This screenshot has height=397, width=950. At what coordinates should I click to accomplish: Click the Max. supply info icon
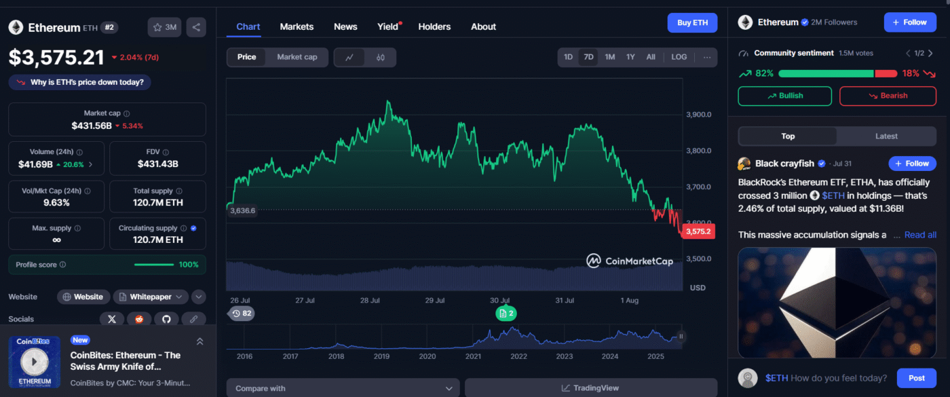tap(77, 229)
